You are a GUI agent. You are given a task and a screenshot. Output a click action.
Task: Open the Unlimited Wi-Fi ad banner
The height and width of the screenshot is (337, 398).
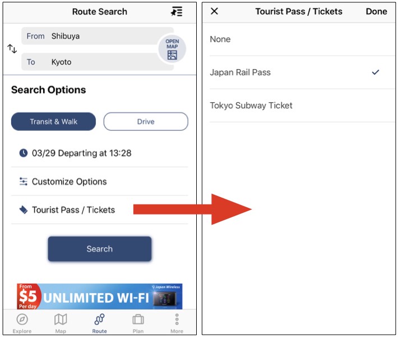click(x=100, y=297)
